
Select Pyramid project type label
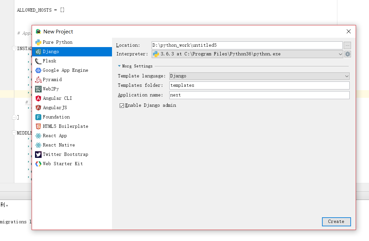(52, 80)
